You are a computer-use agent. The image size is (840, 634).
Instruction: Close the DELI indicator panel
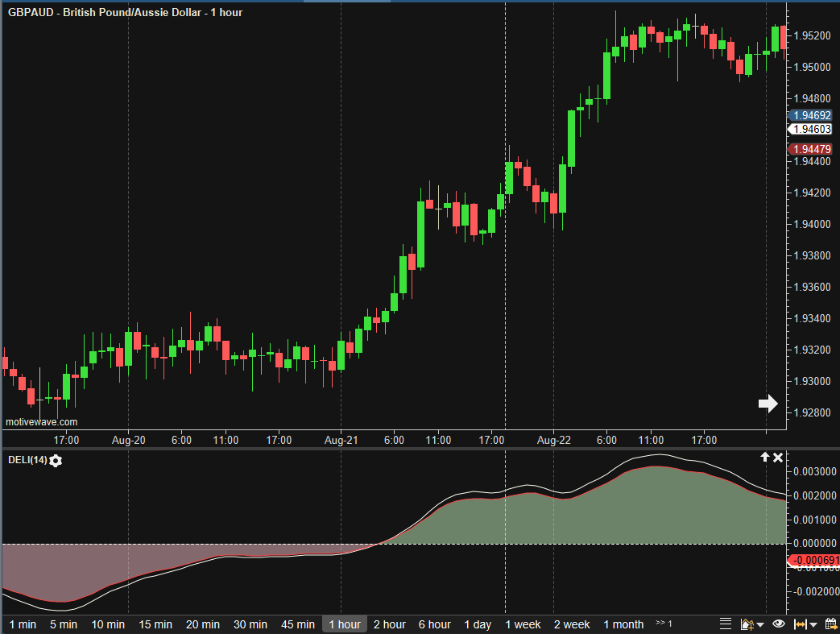778,458
